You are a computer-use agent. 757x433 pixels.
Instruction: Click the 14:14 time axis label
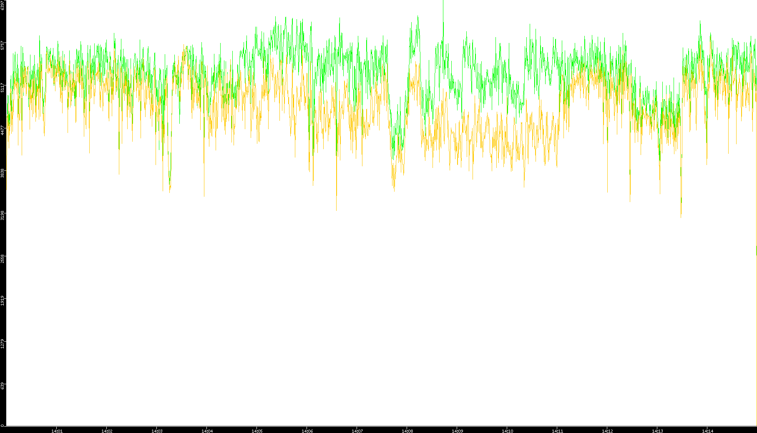707,430
